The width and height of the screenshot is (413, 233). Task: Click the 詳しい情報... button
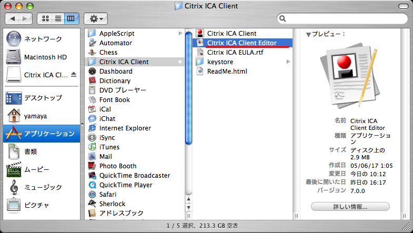350,207
